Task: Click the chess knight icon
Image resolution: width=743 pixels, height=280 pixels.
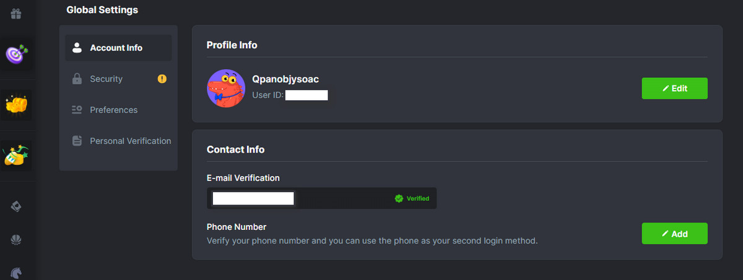Action: click(x=17, y=271)
